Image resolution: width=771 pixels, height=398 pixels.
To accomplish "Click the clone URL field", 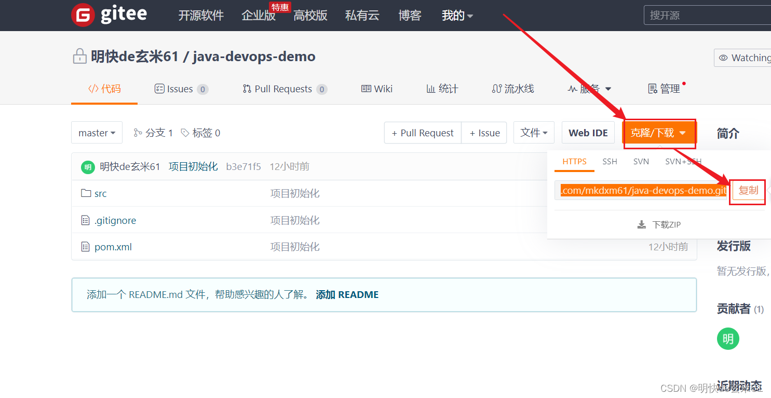I will coord(641,191).
